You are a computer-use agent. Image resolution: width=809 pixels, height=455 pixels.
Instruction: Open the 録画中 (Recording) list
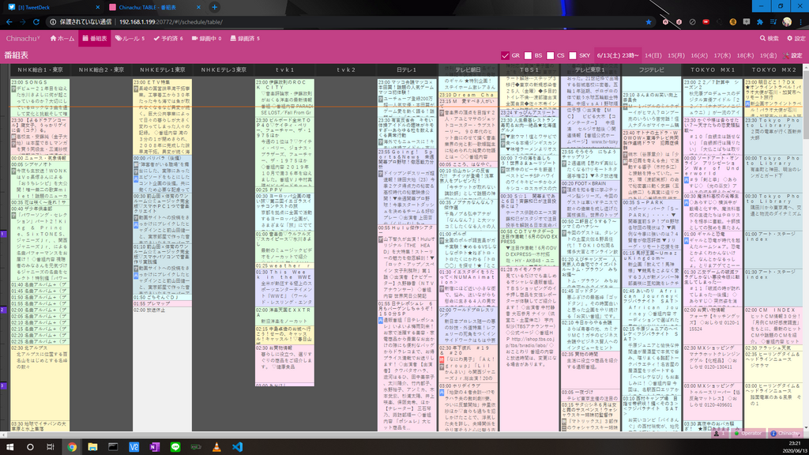pos(206,39)
